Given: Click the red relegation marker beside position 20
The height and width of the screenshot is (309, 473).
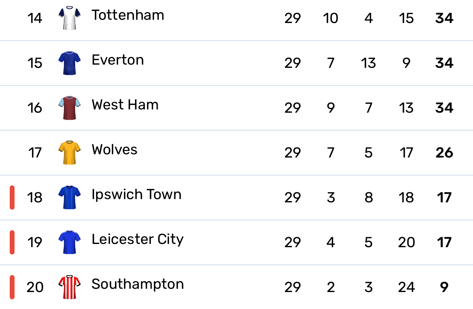Looking at the screenshot, I should tap(12, 287).
